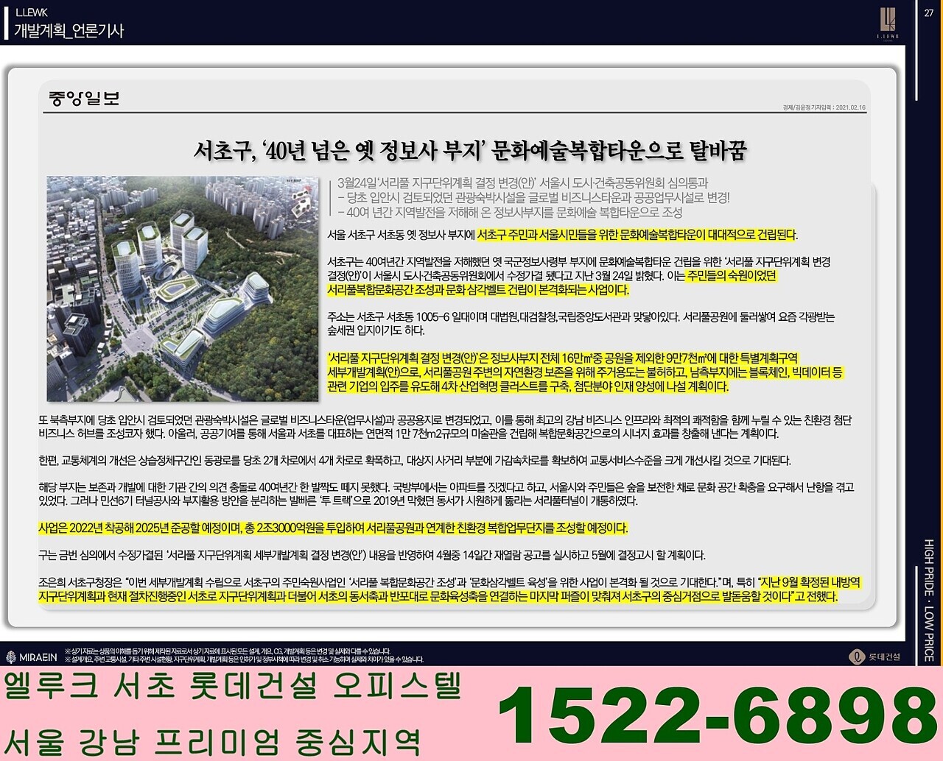The height and width of the screenshot is (761, 943).
Task: Click the paragraph starting '또 북측부지에 당초 입안시'
Action: click(445, 427)
